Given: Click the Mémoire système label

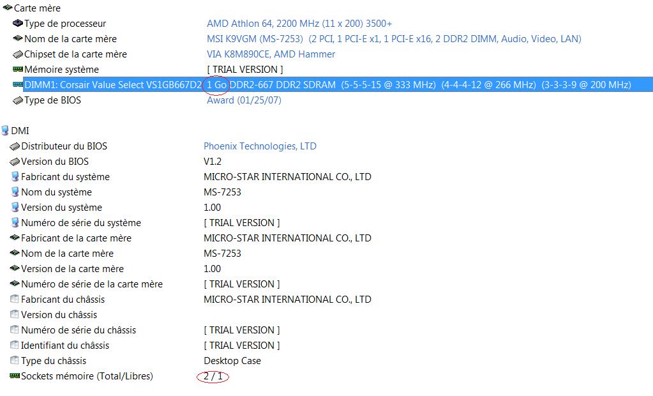Looking at the screenshot, I should tap(62, 70).
